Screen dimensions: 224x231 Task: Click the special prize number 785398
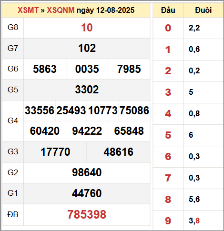[x=87, y=214]
